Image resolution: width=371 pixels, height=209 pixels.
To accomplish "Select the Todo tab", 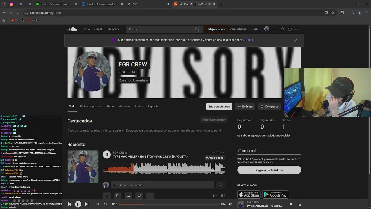I will click(72, 107).
